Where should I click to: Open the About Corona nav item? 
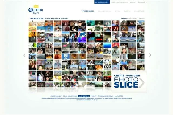[x=105, y=11]
